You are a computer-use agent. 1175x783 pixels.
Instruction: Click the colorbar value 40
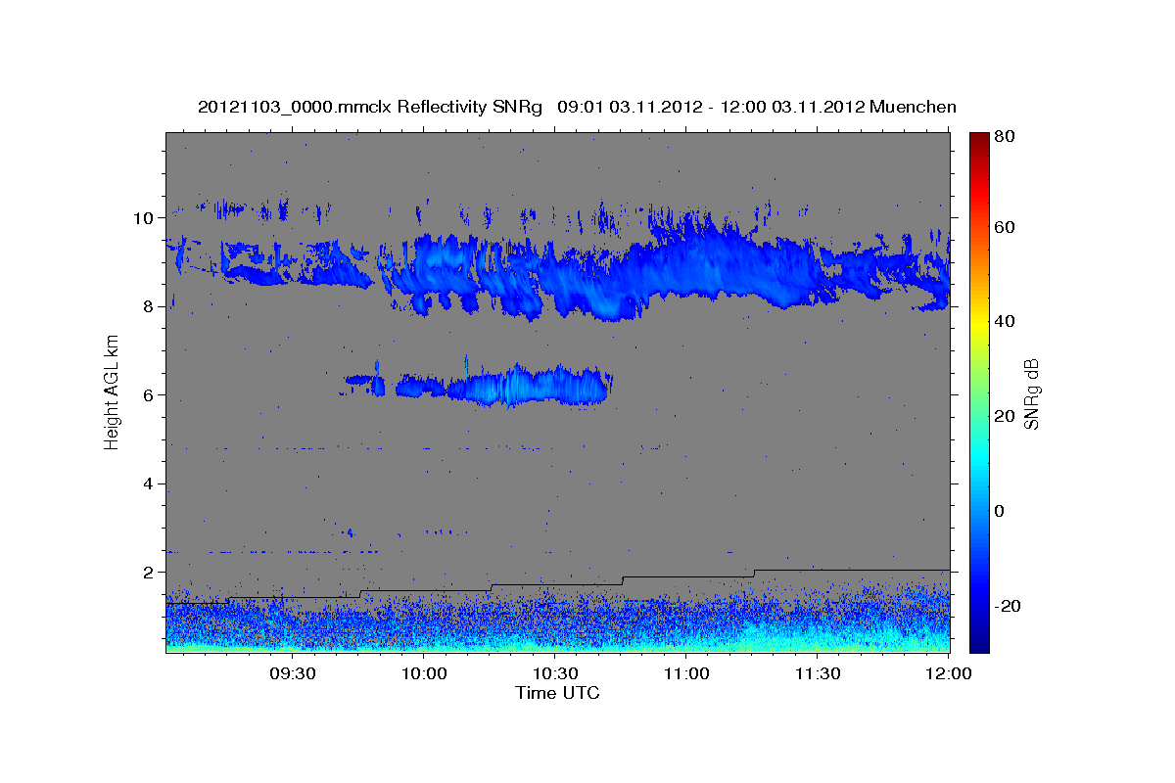[1005, 321]
